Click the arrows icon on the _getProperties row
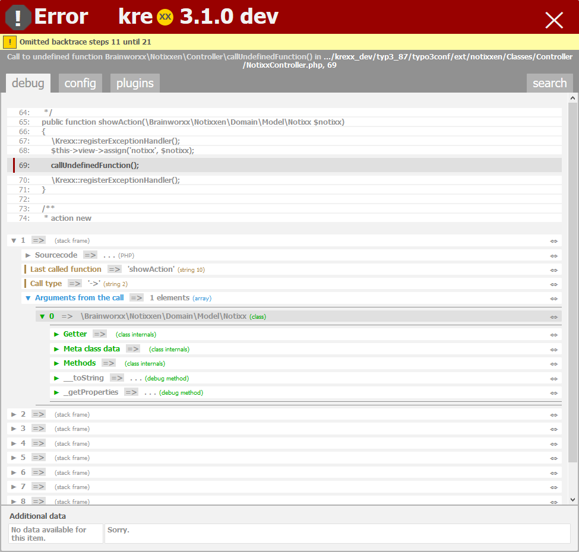Image resolution: width=579 pixels, height=552 pixels. pos(553,394)
